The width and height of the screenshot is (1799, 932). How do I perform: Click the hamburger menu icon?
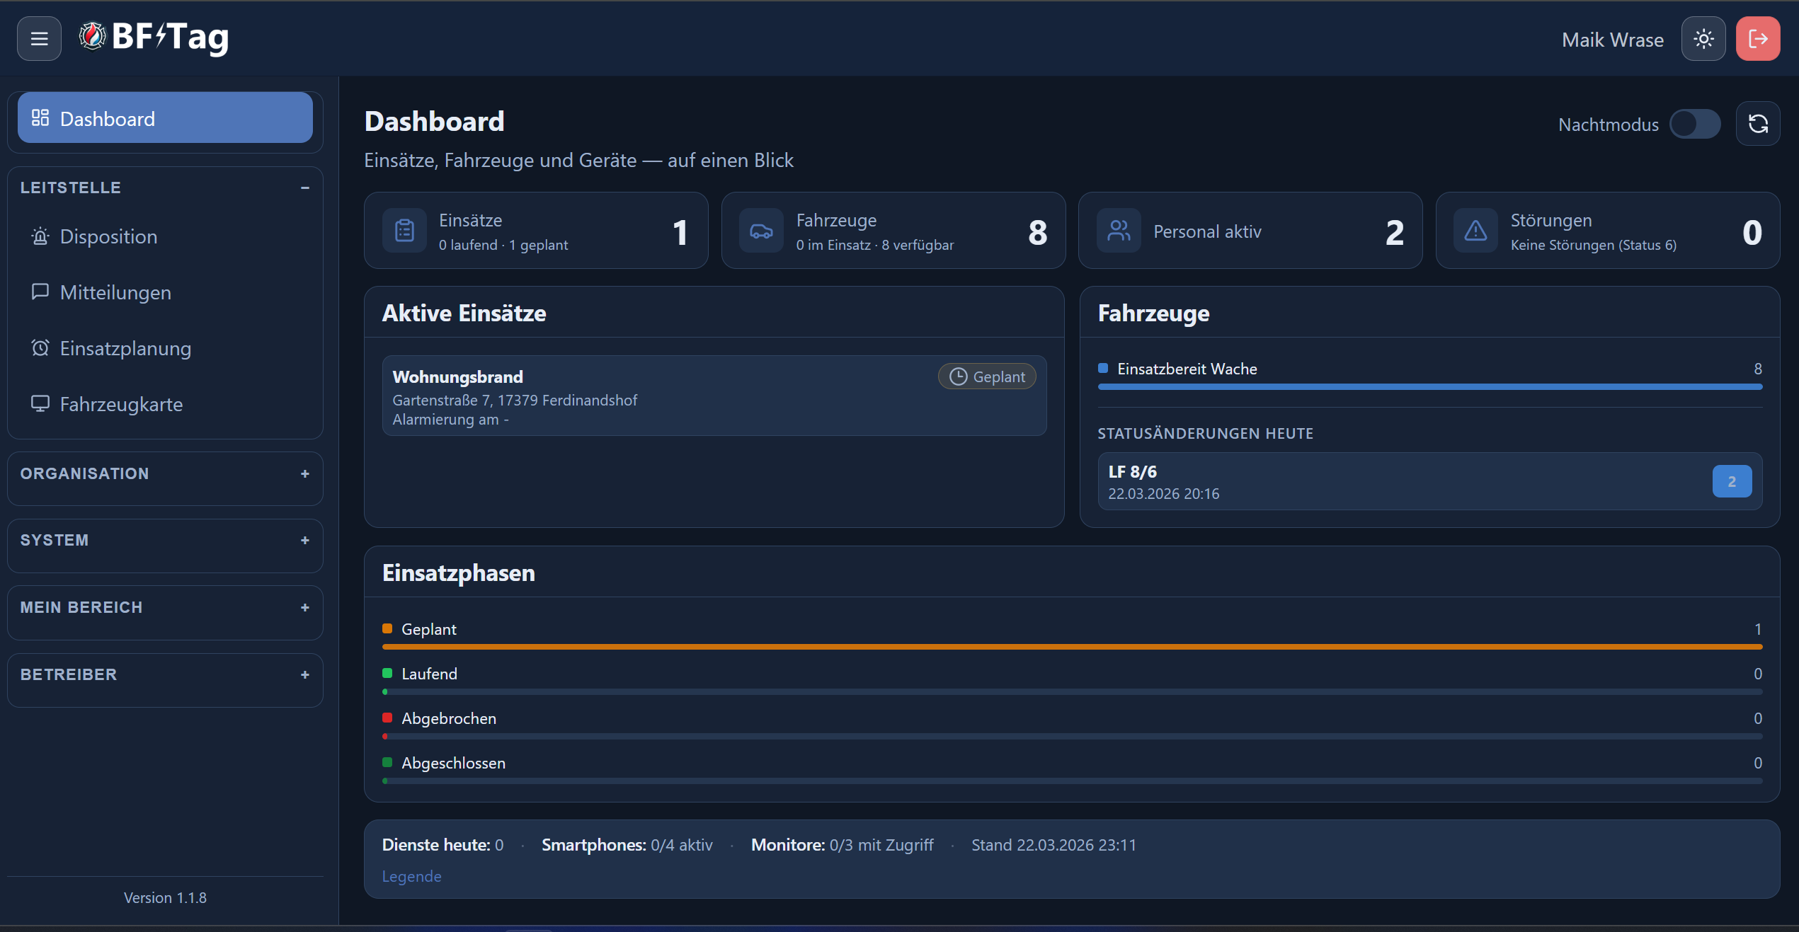39,38
